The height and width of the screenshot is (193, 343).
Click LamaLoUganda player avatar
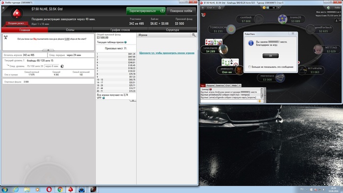(x=223, y=49)
